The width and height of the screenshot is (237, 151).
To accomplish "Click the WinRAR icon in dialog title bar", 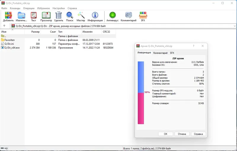I will [138, 46].
